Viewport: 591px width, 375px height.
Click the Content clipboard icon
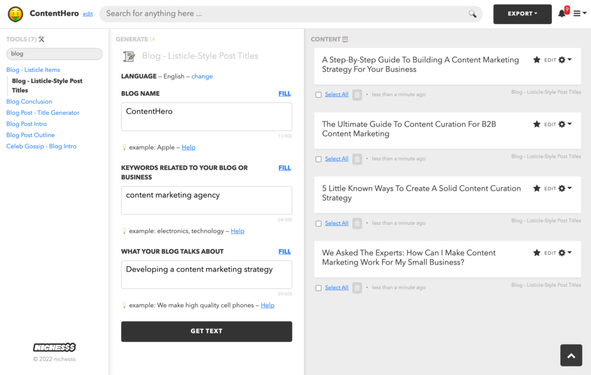click(345, 39)
